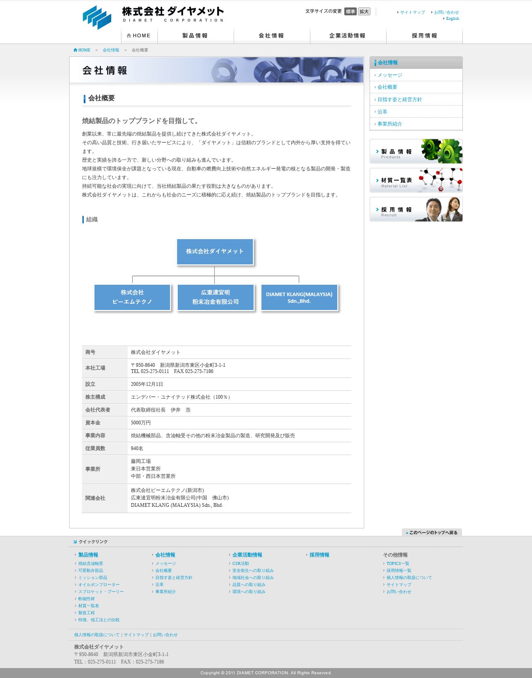Open footer 特徴、他工法との比較 link
Viewport: 532px width, 678px height.
[99, 620]
